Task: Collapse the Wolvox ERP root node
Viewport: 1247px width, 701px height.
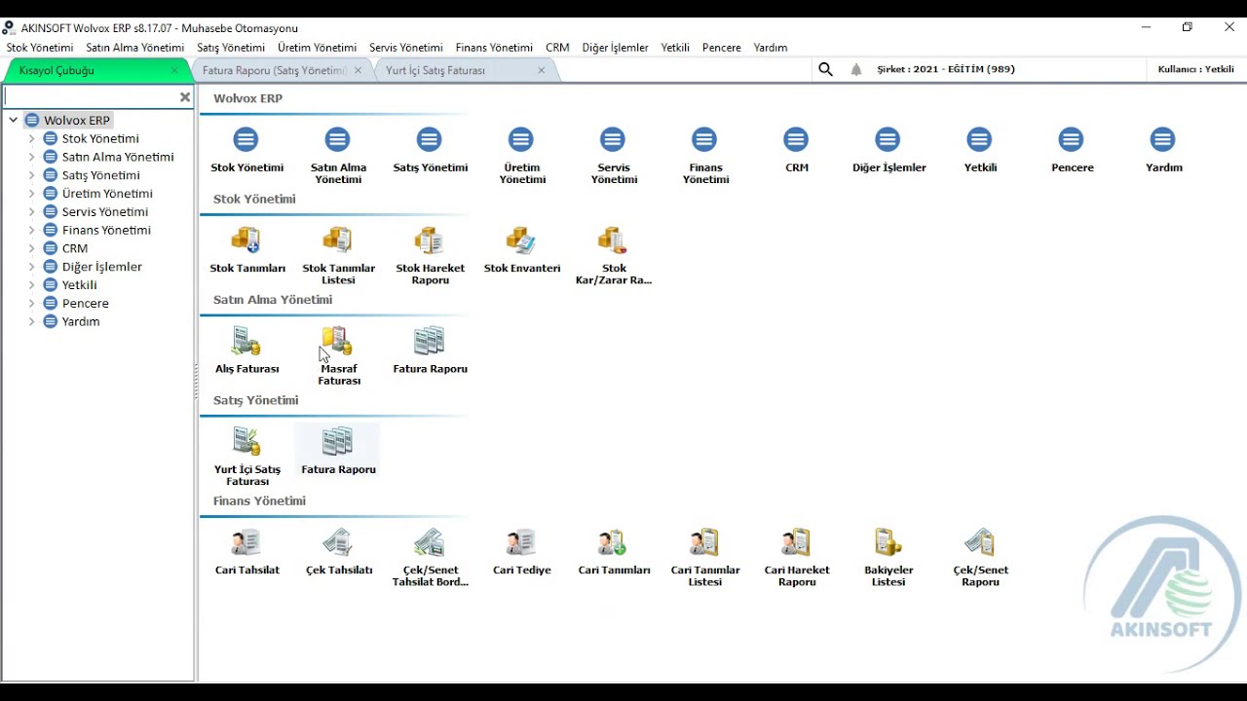Action: click(14, 121)
